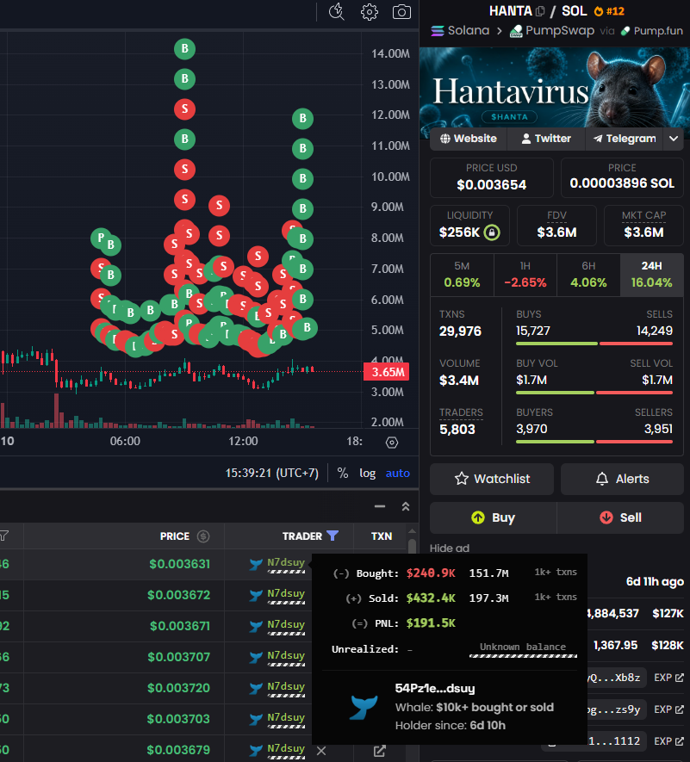
Task: Click the fire trending #12 badge
Action: [x=609, y=11]
